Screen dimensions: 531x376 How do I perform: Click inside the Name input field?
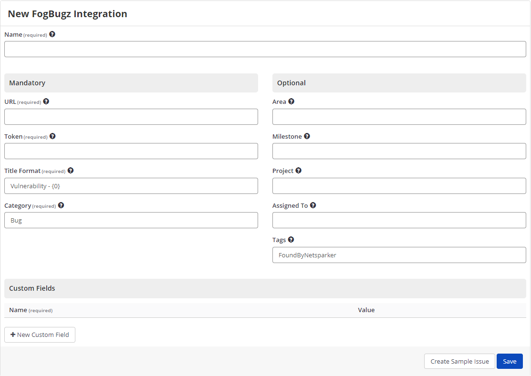(265, 49)
